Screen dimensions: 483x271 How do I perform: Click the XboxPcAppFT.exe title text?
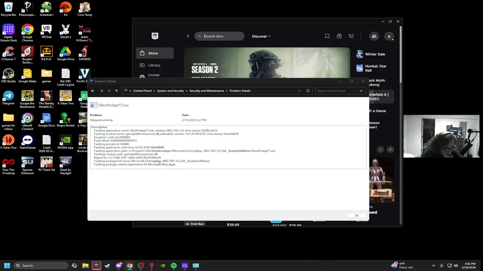(114, 105)
